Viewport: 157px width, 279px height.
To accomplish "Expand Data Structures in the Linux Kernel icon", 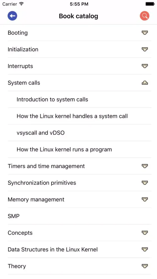I will tap(145, 249).
